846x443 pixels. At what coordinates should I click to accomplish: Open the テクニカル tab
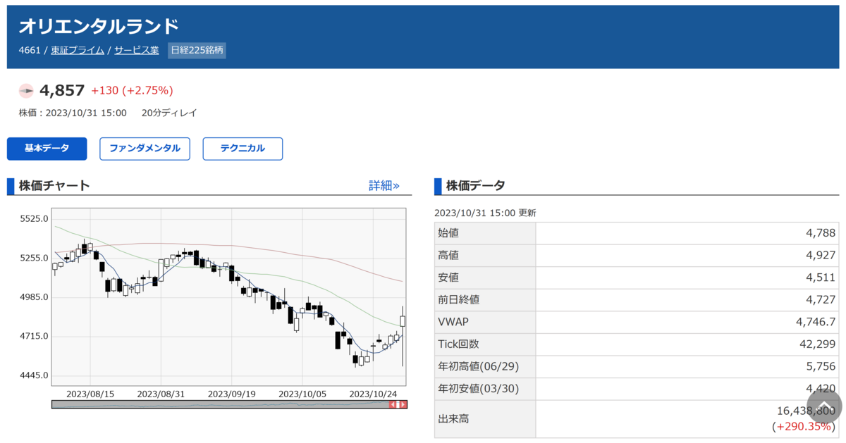click(x=243, y=149)
